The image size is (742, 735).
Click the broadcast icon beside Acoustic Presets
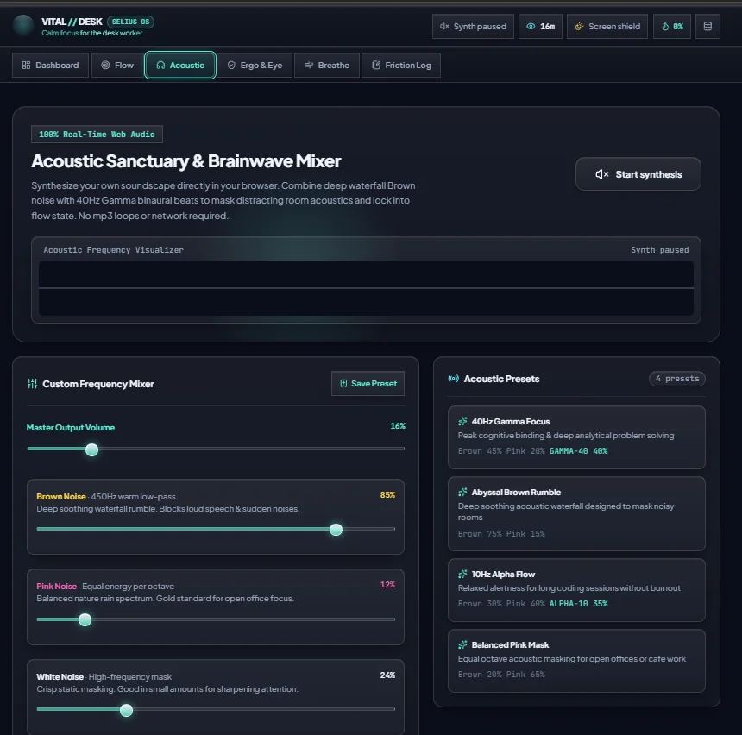click(x=453, y=379)
